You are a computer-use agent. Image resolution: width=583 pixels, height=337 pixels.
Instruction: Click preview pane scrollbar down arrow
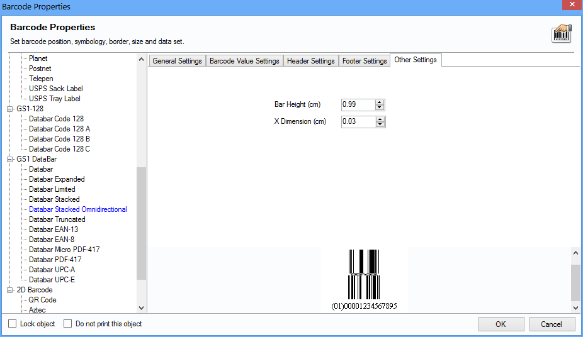pyautogui.click(x=575, y=307)
